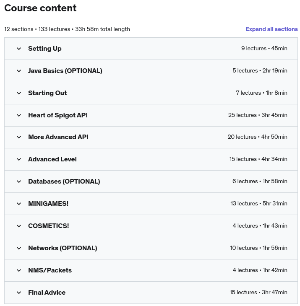Click the Expand all sections link
Viewport: 300px width, 306px height.
click(x=271, y=29)
